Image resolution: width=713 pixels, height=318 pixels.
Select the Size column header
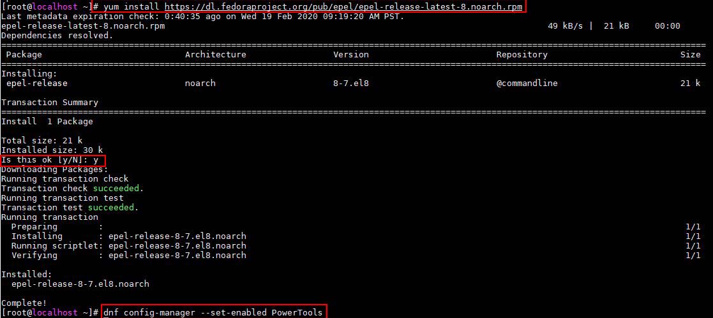pos(690,55)
